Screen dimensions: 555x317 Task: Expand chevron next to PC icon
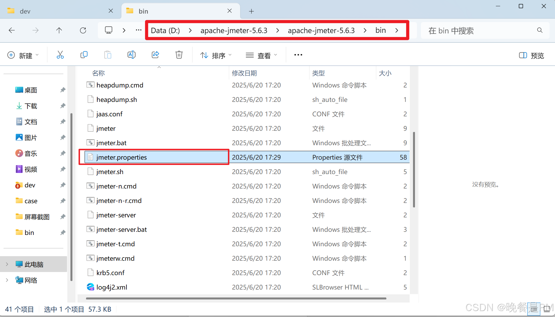pos(124,30)
